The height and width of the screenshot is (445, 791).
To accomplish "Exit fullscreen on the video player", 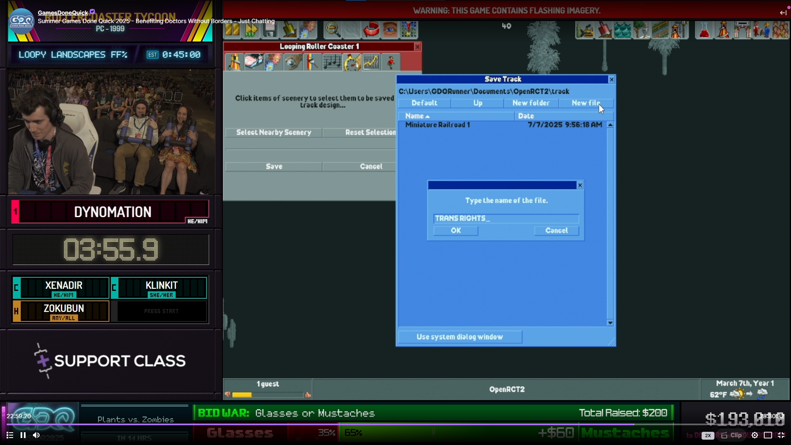I will (x=781, y=435).
